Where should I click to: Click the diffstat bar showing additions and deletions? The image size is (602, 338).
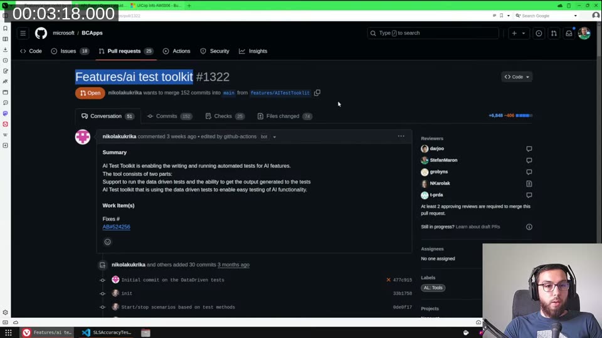(x=524, y=115)
